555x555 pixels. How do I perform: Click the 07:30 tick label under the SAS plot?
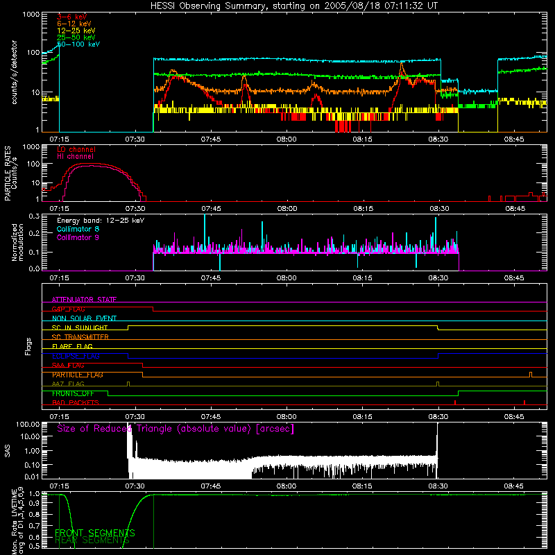tap(135, 486)
